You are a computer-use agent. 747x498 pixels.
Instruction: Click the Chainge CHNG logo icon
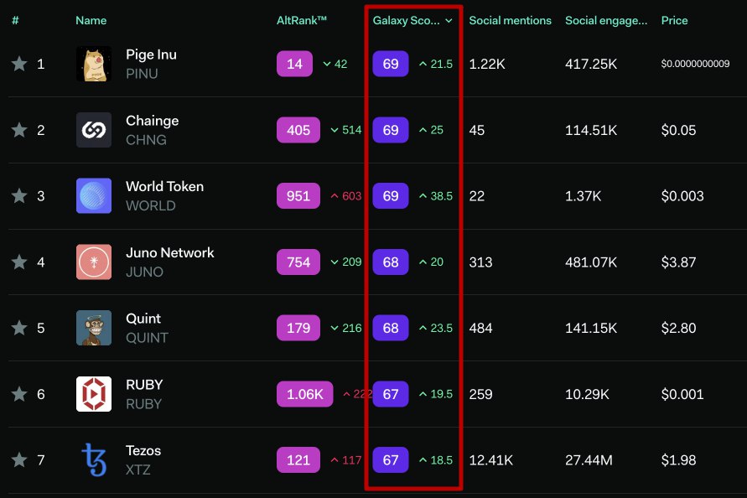click(94, 130)
